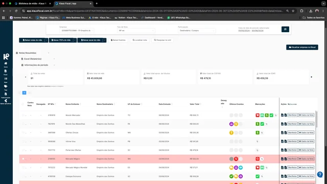
Task: Go back in browser history
Action: 4,11
